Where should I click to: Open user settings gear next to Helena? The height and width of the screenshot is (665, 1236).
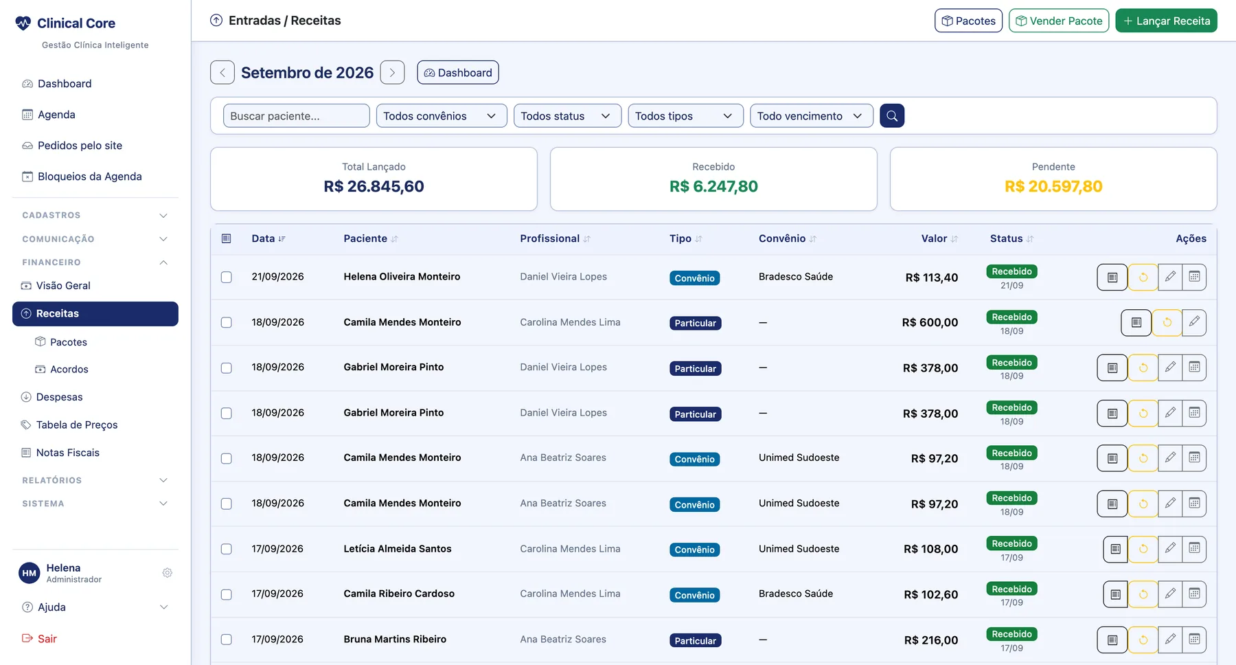click(x=167, y=573)
